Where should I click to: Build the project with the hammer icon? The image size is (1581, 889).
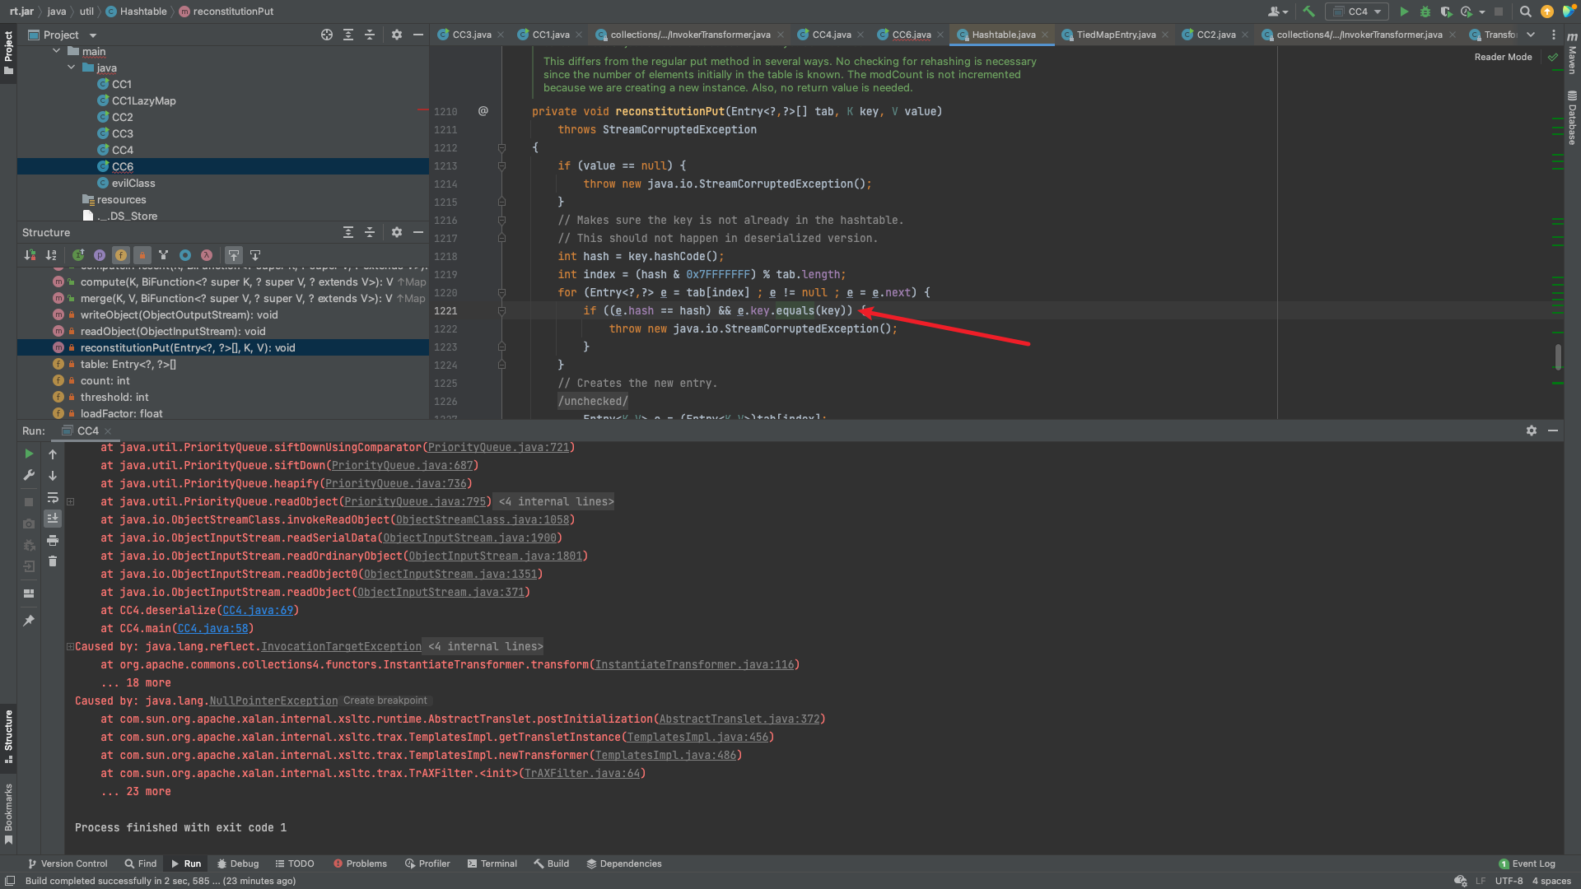click(x=1308, y=12)
